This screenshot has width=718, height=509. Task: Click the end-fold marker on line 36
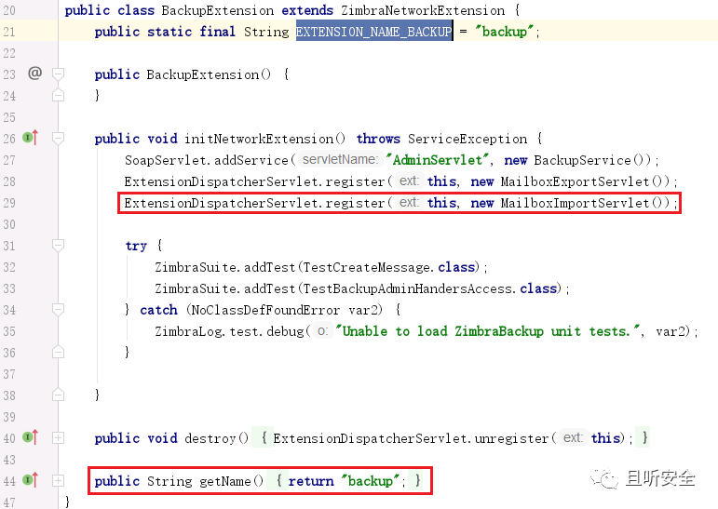tap(58, 352)
